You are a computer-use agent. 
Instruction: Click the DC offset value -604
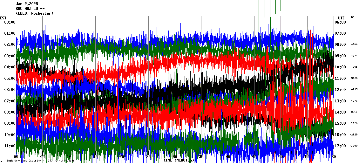click(x=354, y=45)
